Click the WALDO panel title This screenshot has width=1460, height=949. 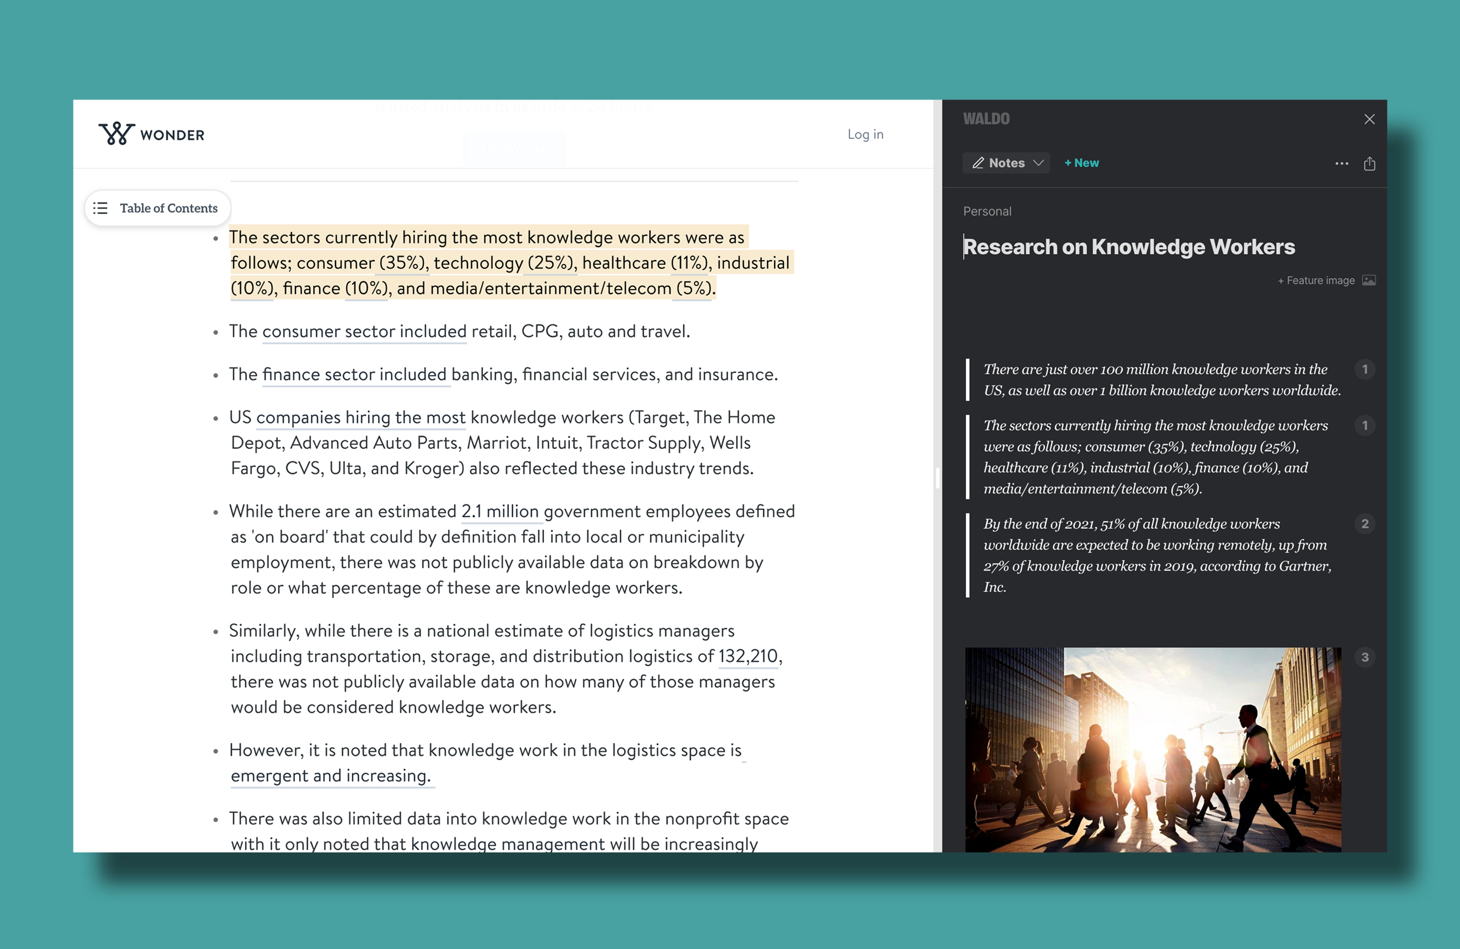point(986,119)
